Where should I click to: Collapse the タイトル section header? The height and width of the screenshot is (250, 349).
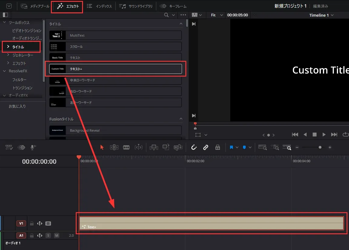[181, 24]
